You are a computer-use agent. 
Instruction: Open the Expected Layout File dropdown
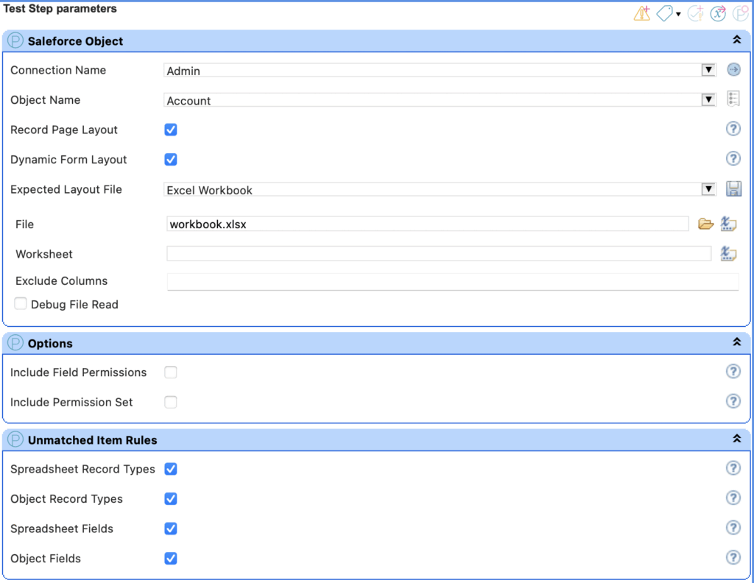point(708,190)
